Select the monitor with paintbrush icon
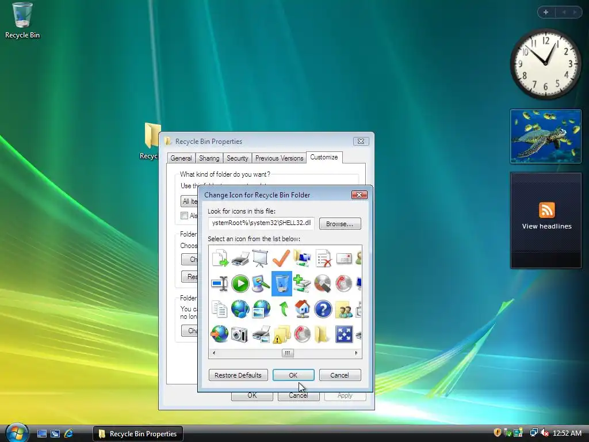Screen dimensions: 589x442 point(261,283)
